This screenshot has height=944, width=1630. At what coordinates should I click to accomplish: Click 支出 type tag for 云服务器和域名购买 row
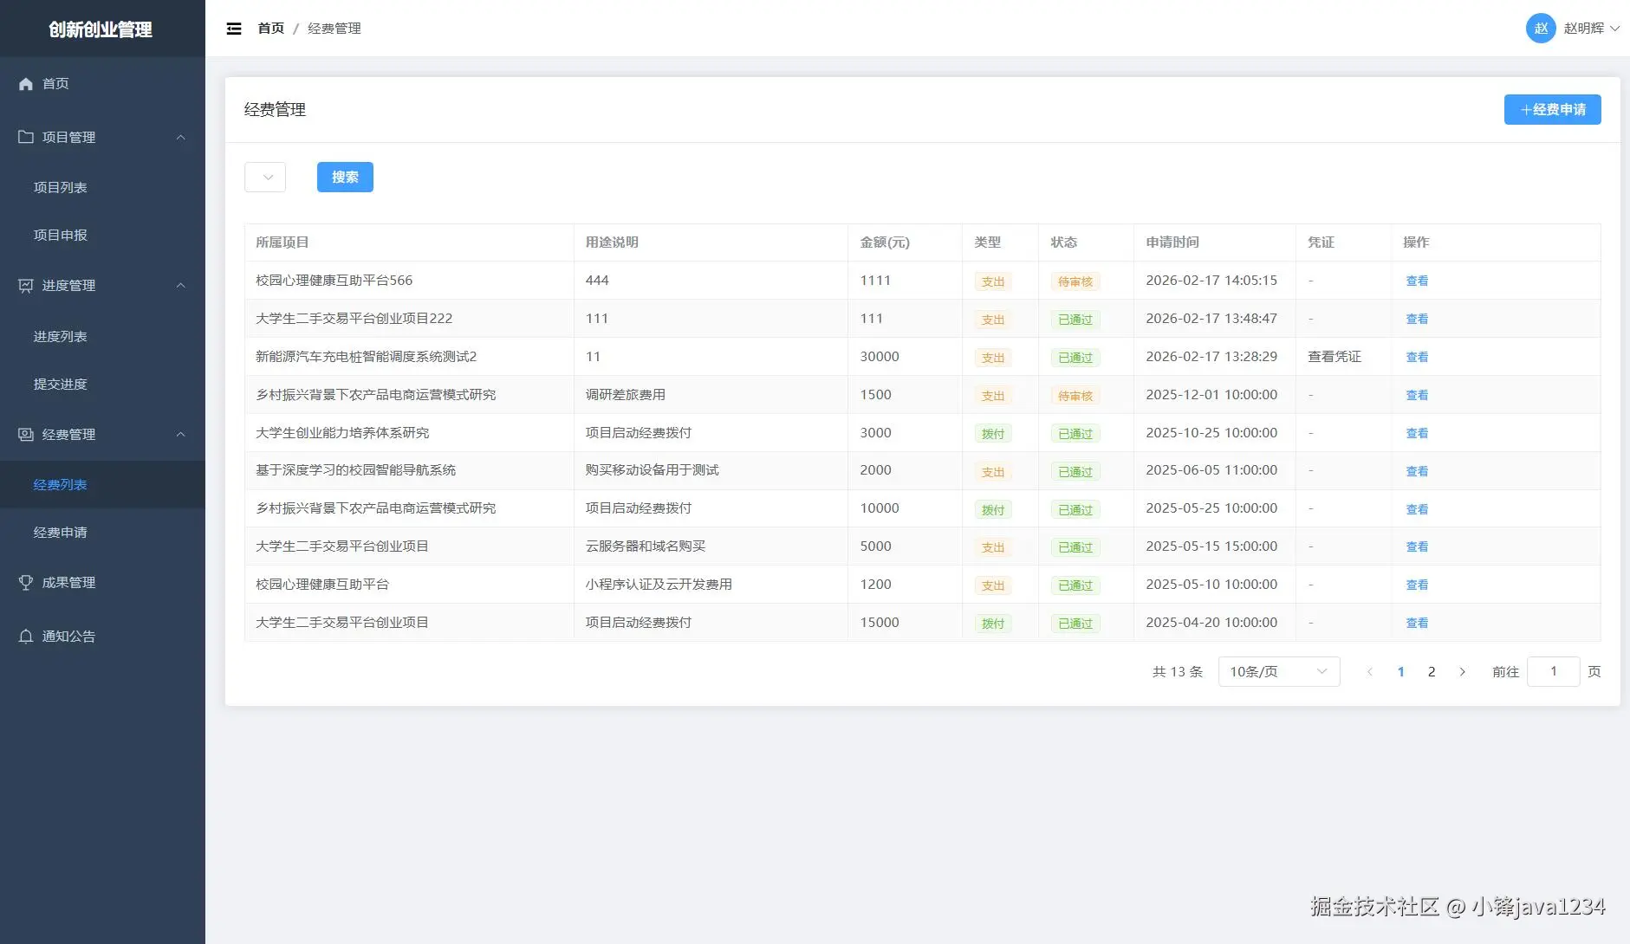point(993,547)
